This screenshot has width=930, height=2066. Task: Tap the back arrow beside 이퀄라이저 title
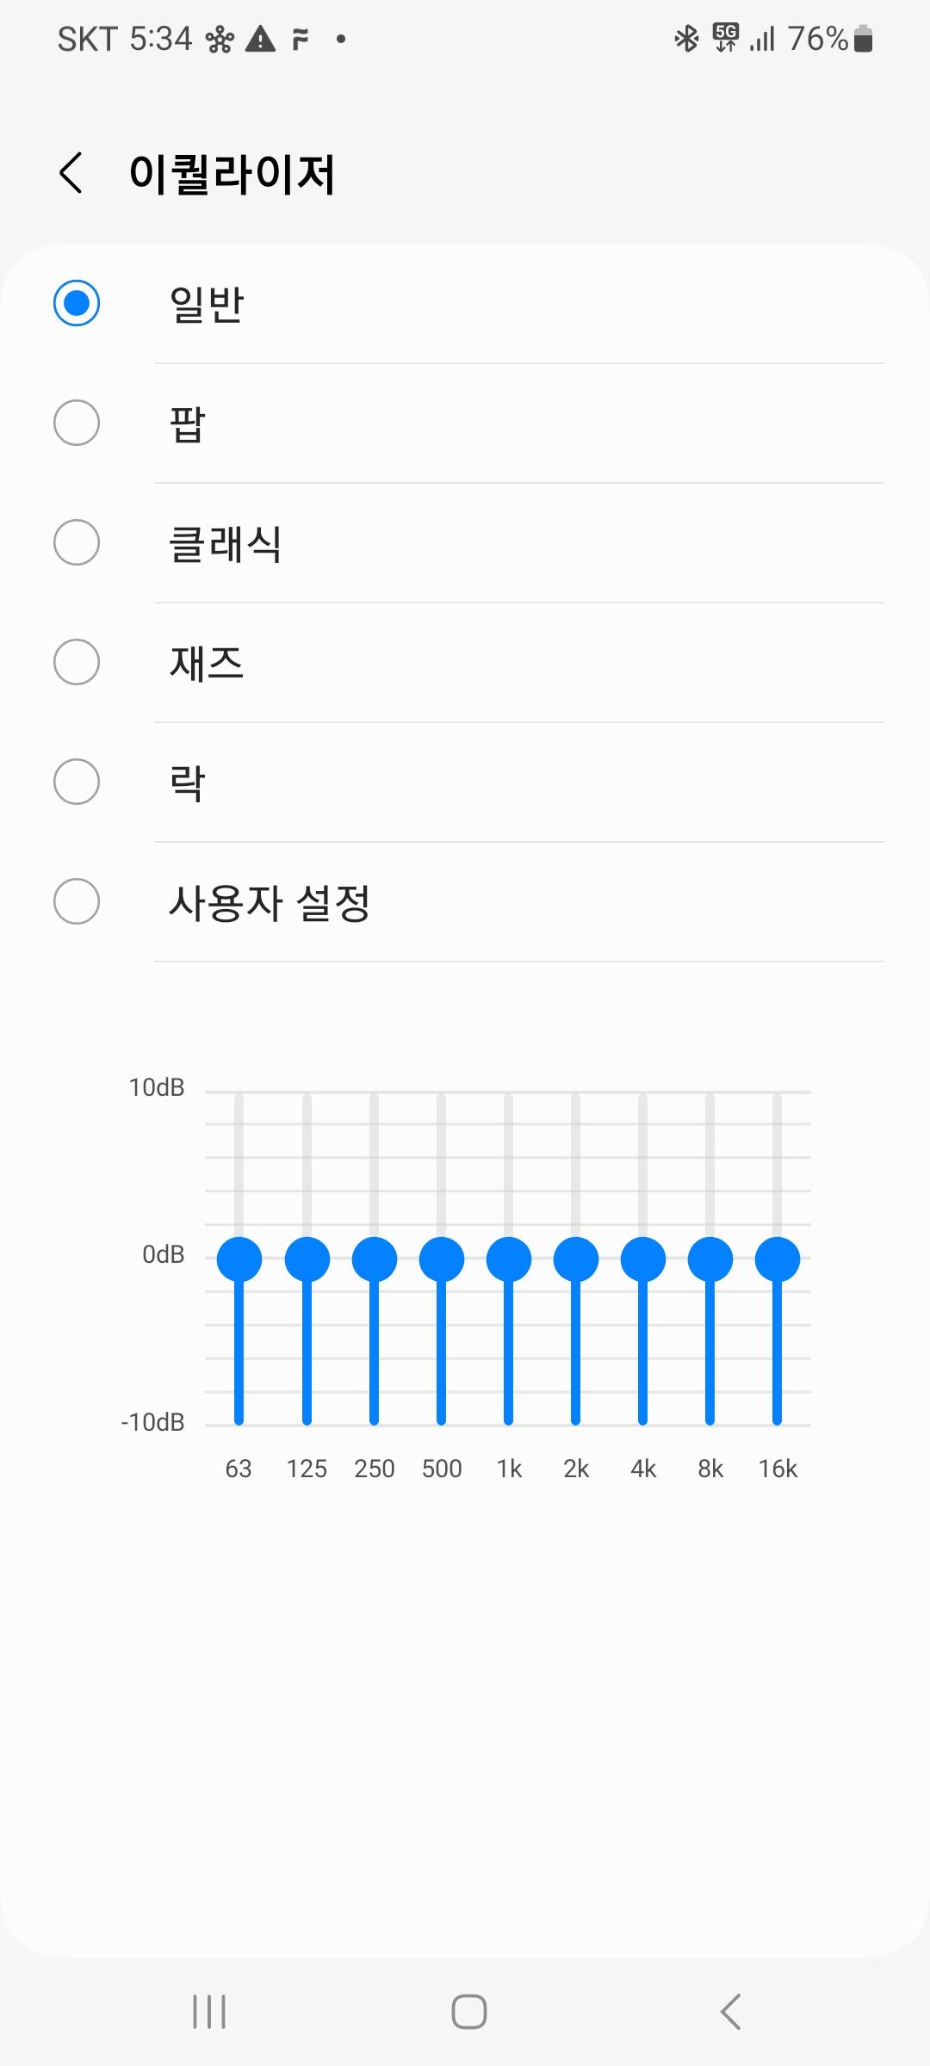pos(71,173)
